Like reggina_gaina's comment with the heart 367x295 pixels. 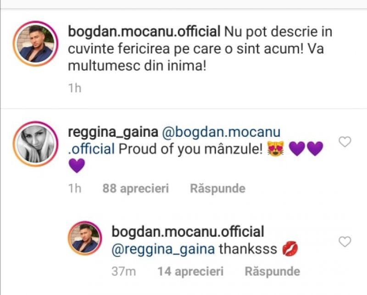(345, 142)
